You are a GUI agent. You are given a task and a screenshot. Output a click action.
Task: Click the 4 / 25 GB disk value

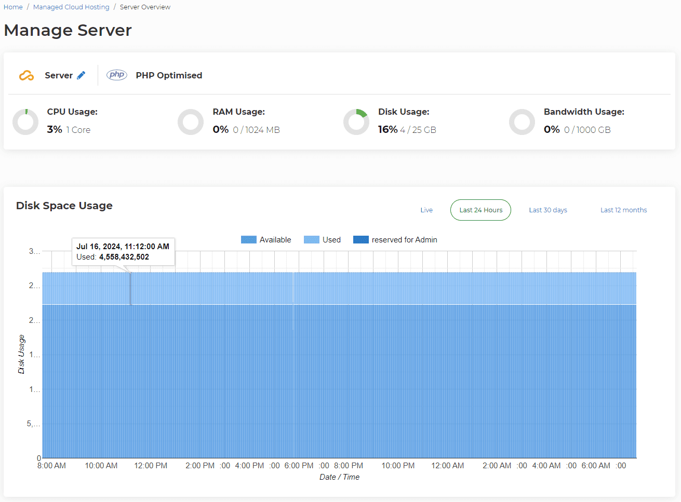418,130
